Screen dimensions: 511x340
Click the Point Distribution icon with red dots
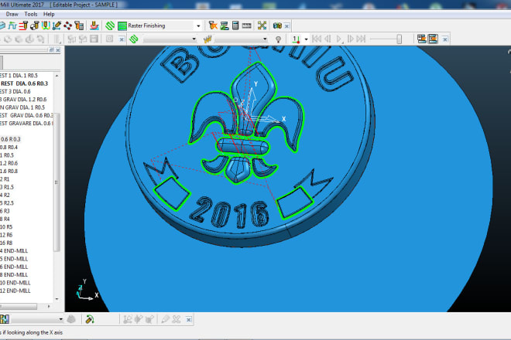[x=68, y=25]
